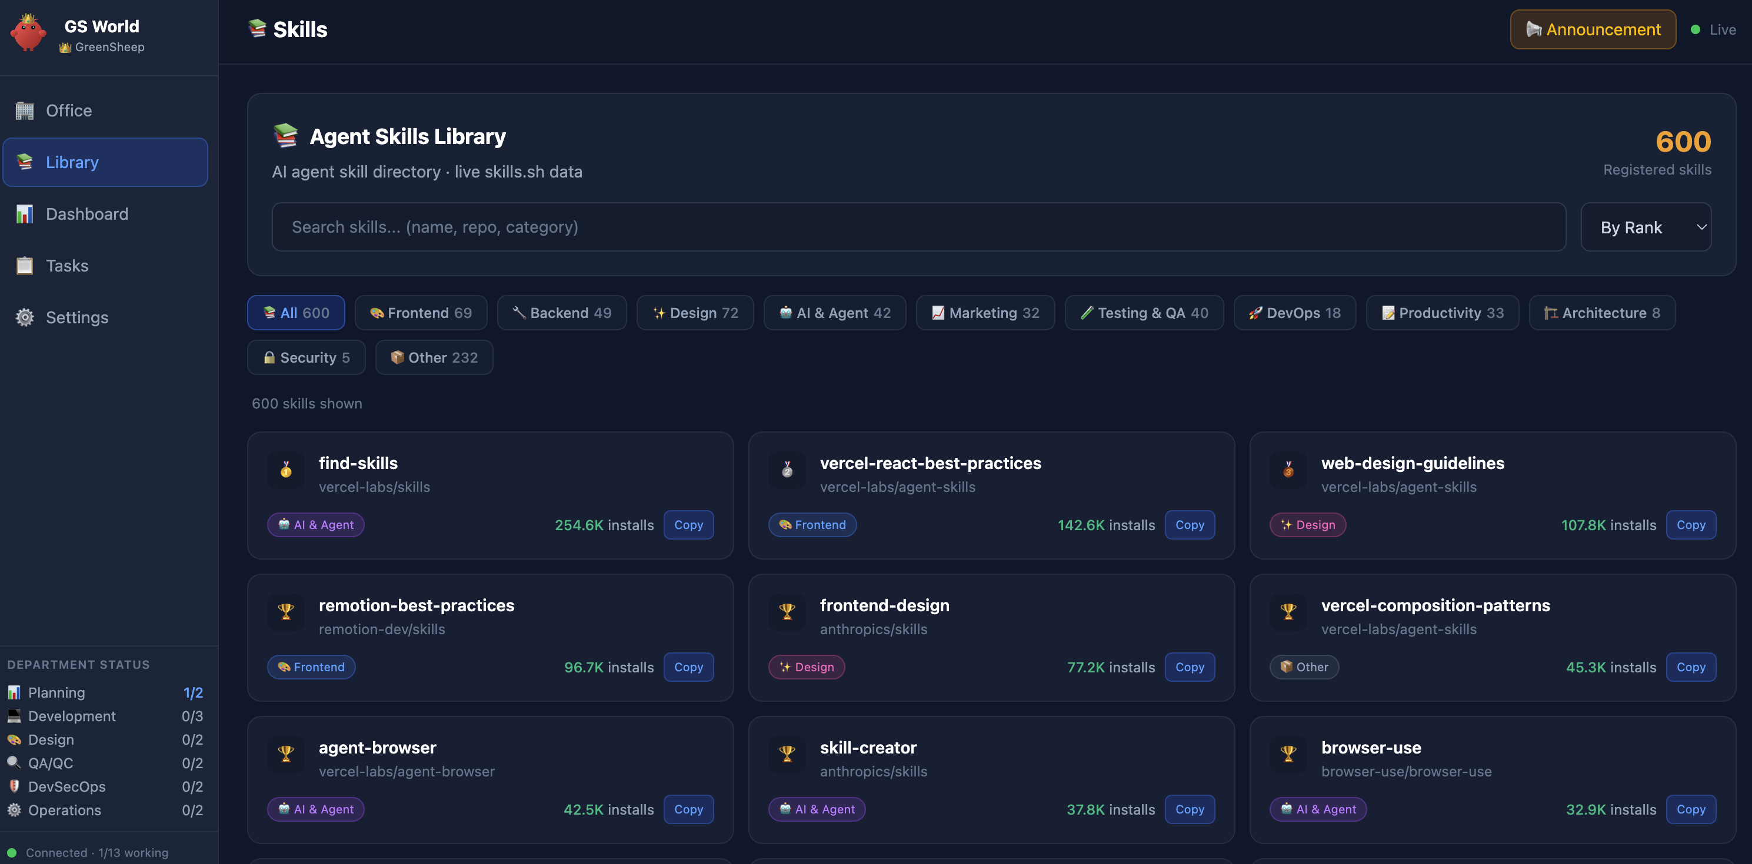Filter skills by Security category
This screenshot has width=1752, height=864.
tap(306, 357)
